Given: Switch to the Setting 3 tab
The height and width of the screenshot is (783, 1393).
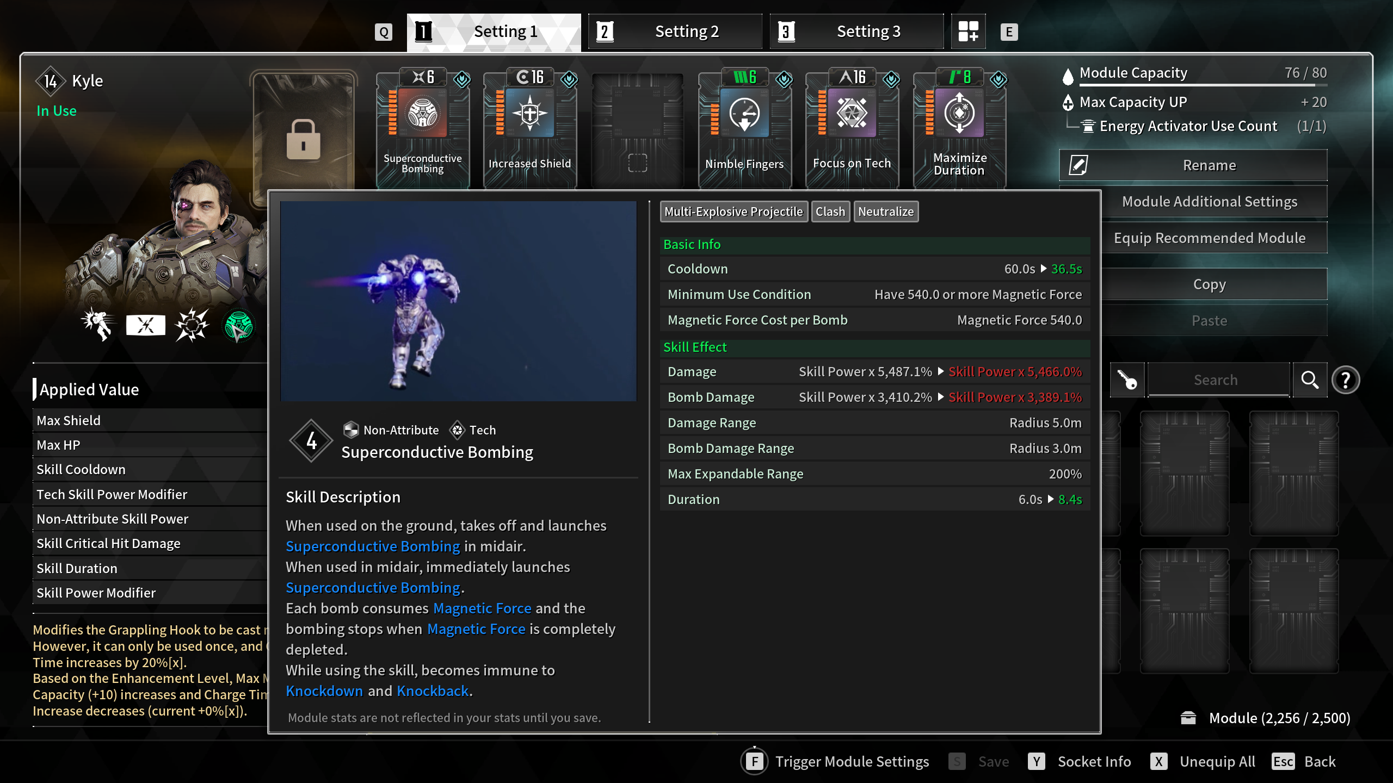Looking at the screenshot, I should point(856,32).
